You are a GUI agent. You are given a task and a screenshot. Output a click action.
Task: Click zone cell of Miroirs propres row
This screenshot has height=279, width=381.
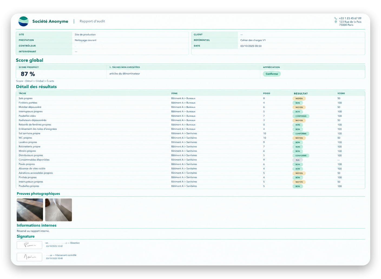184,151
